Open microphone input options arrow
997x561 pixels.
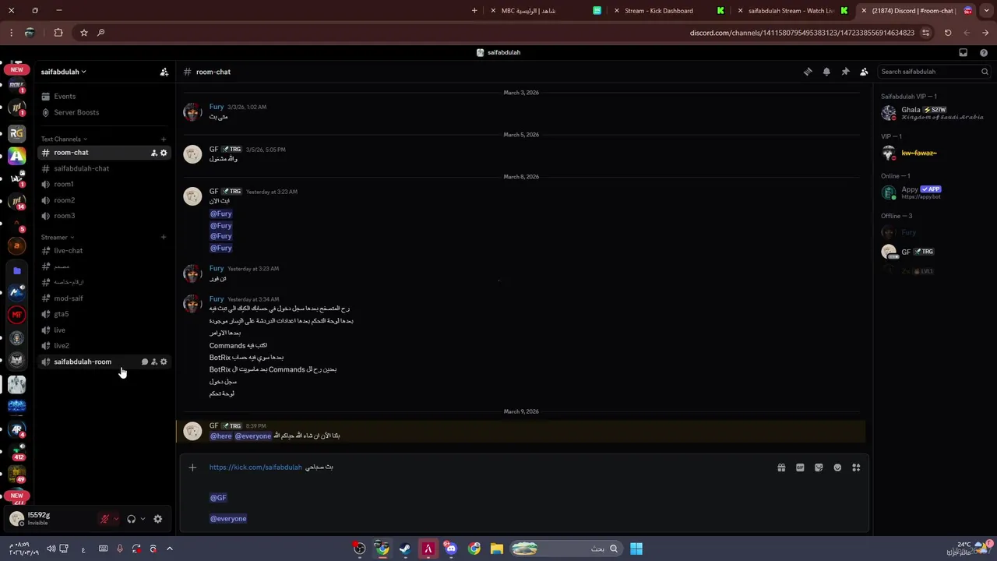(x=116, y=519)
